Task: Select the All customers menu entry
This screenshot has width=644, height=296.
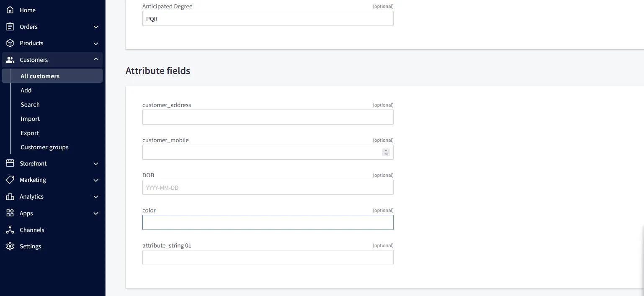Action: coord(40,76)
